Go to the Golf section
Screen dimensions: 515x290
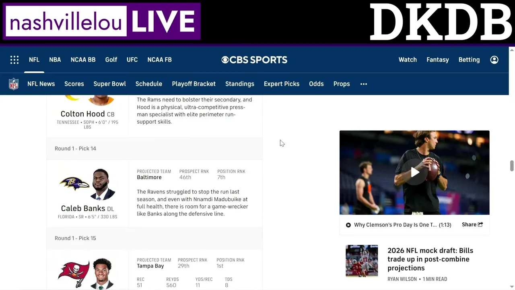pyautogui.click(x=111, y=60)
